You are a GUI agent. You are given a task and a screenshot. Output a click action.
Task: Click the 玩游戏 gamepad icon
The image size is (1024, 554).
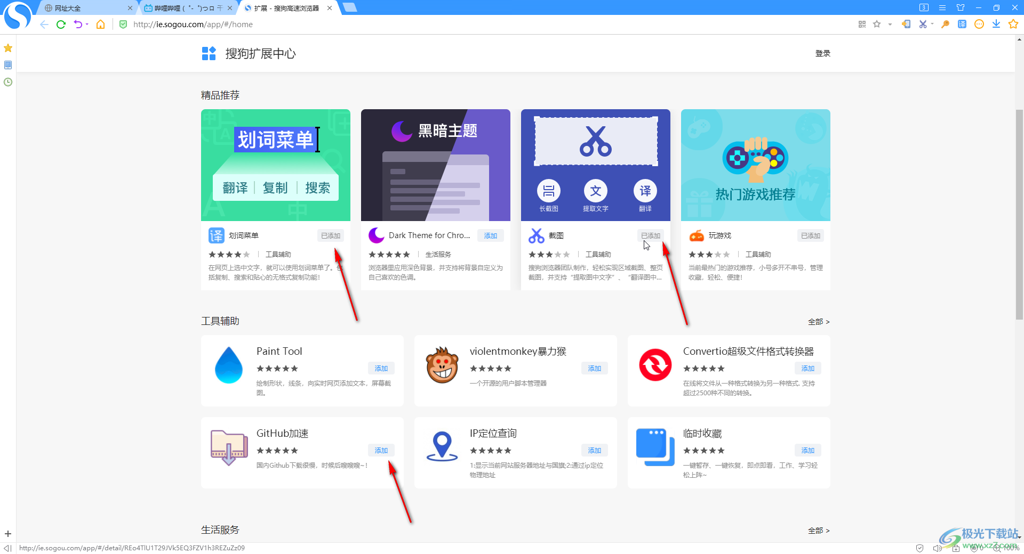pos(697,235)
